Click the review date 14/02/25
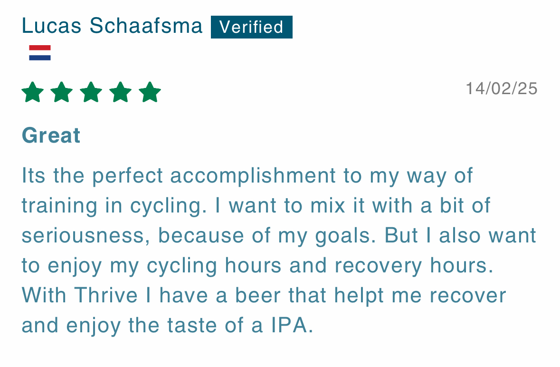This screenshot has width=560, height=367. coord(502,88)
